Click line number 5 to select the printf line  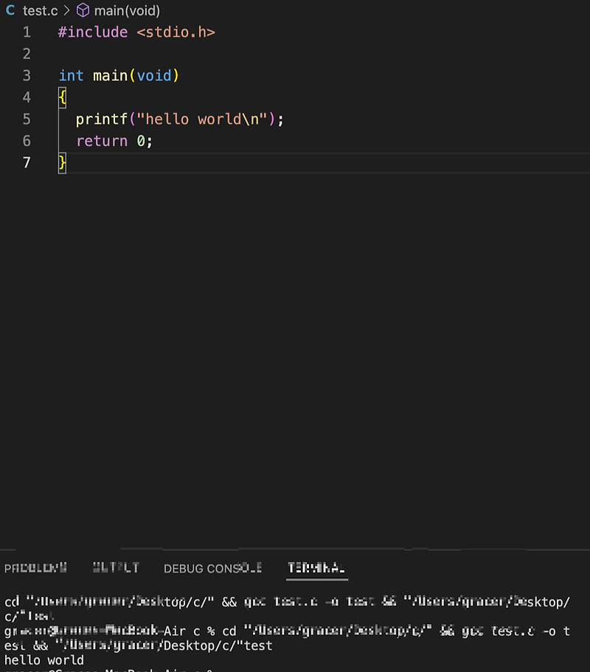click(27, 119)
